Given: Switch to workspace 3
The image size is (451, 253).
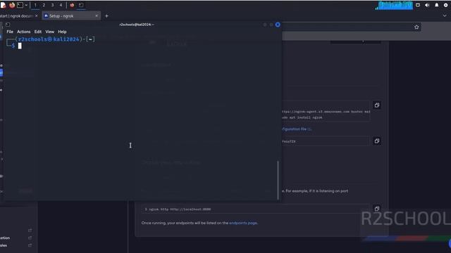Looking at the screenshot, I should click(52, 5).
